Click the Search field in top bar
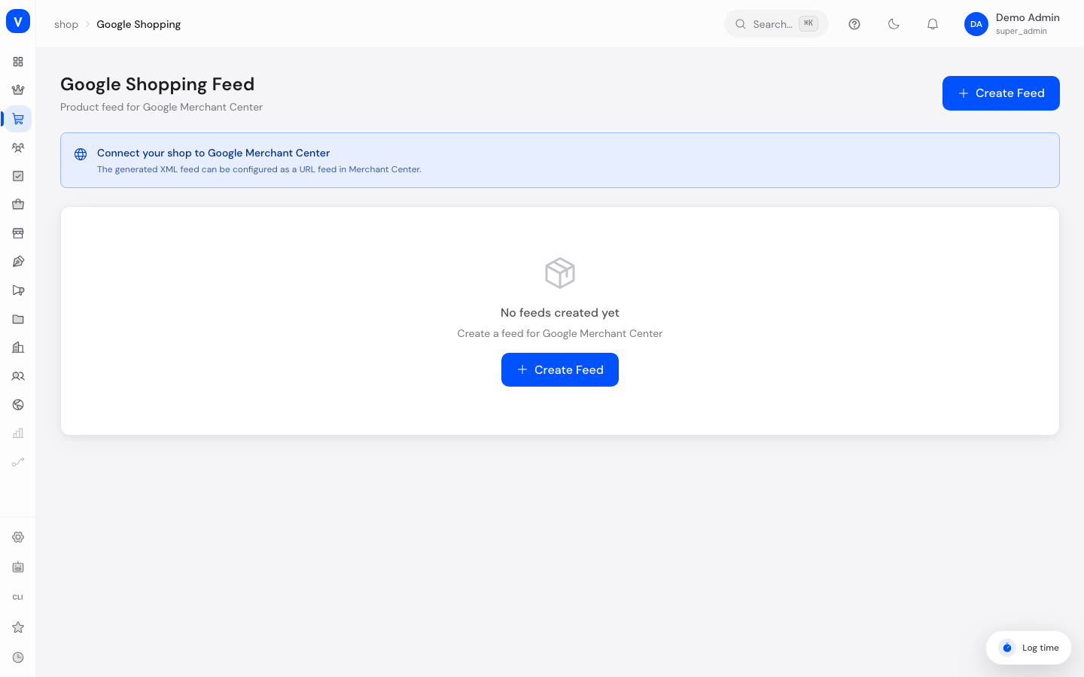Viewport: 1084px width, 677px height. 776,24
